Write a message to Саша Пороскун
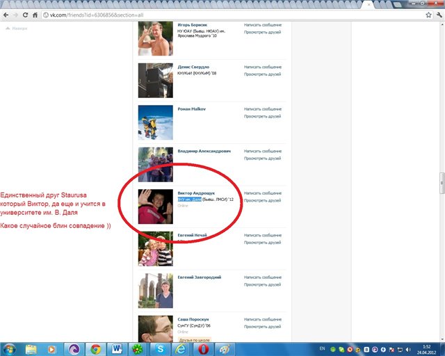This screenshot has height=356, width=445. click(263, 319)
